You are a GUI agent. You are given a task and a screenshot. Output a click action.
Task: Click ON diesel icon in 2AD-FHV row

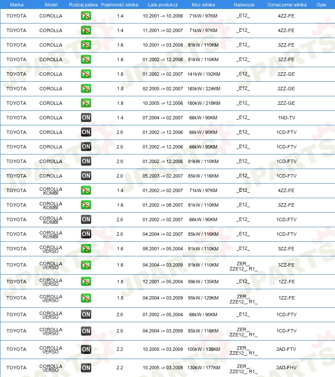(x=86, y=368)
